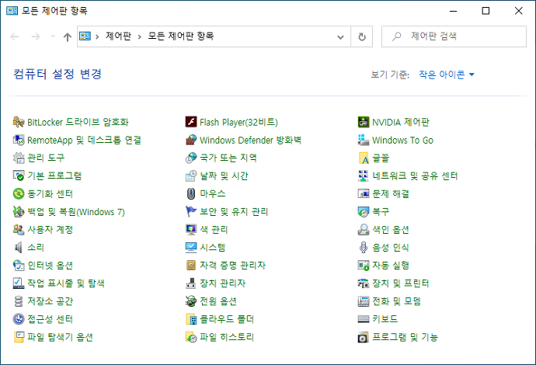Viewport: 536px width, 365px height.
Task: Open the 자동 실행 icon
Action: (x=364, y=266)
